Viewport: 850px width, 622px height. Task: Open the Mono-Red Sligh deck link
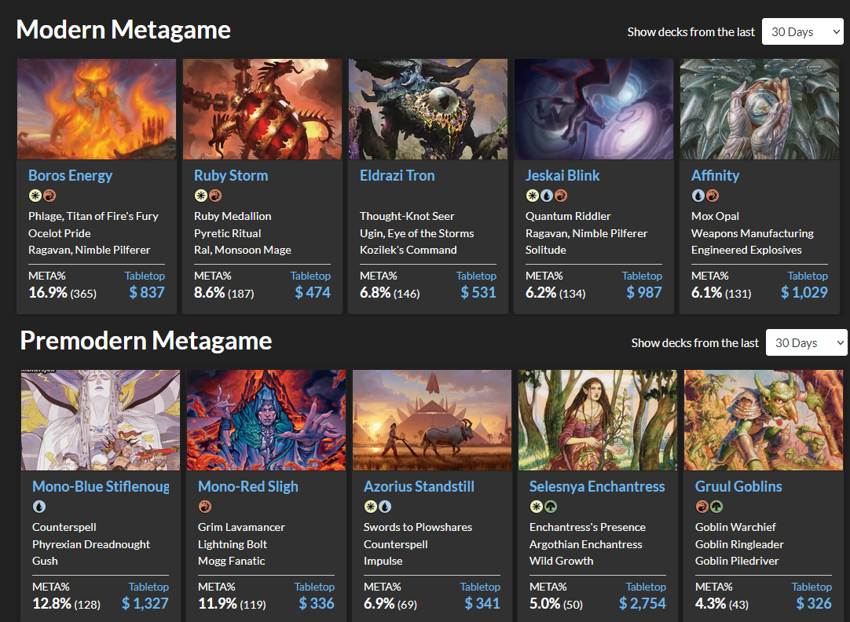[x=248, y=487]
